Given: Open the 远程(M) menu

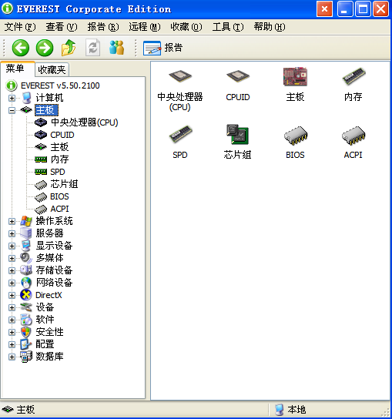Looking at the screenshot, I should tap(145, 27).
